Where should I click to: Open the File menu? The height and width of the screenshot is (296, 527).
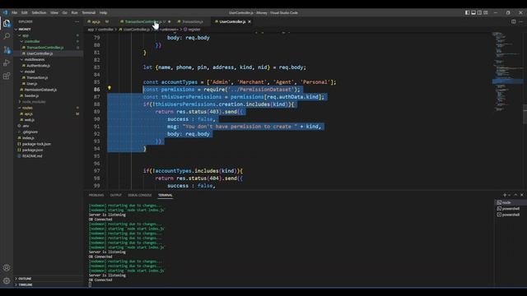pos(15,12)
